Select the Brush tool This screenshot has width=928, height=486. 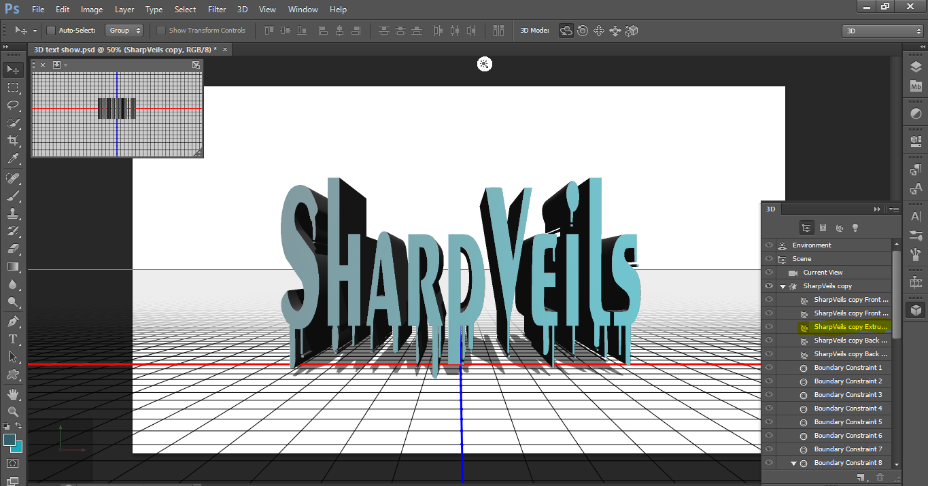point(13,196)
